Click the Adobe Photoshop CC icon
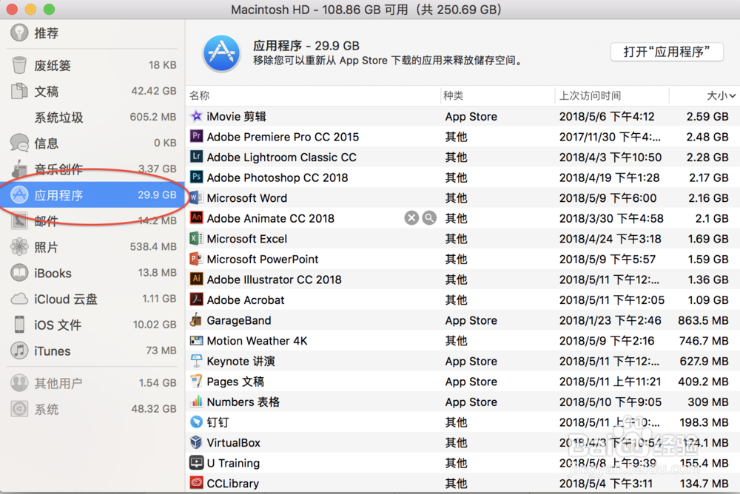 [196, 177]
